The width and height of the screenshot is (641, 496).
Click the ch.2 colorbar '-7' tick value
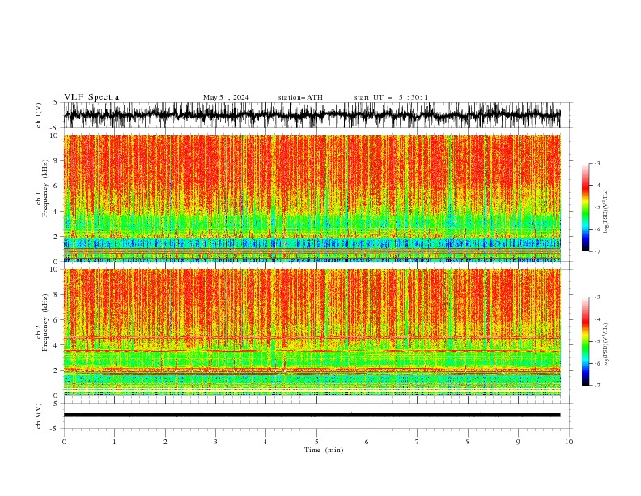[596, 386]
